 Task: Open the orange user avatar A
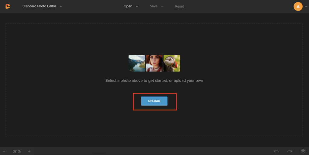pos(298,7)
